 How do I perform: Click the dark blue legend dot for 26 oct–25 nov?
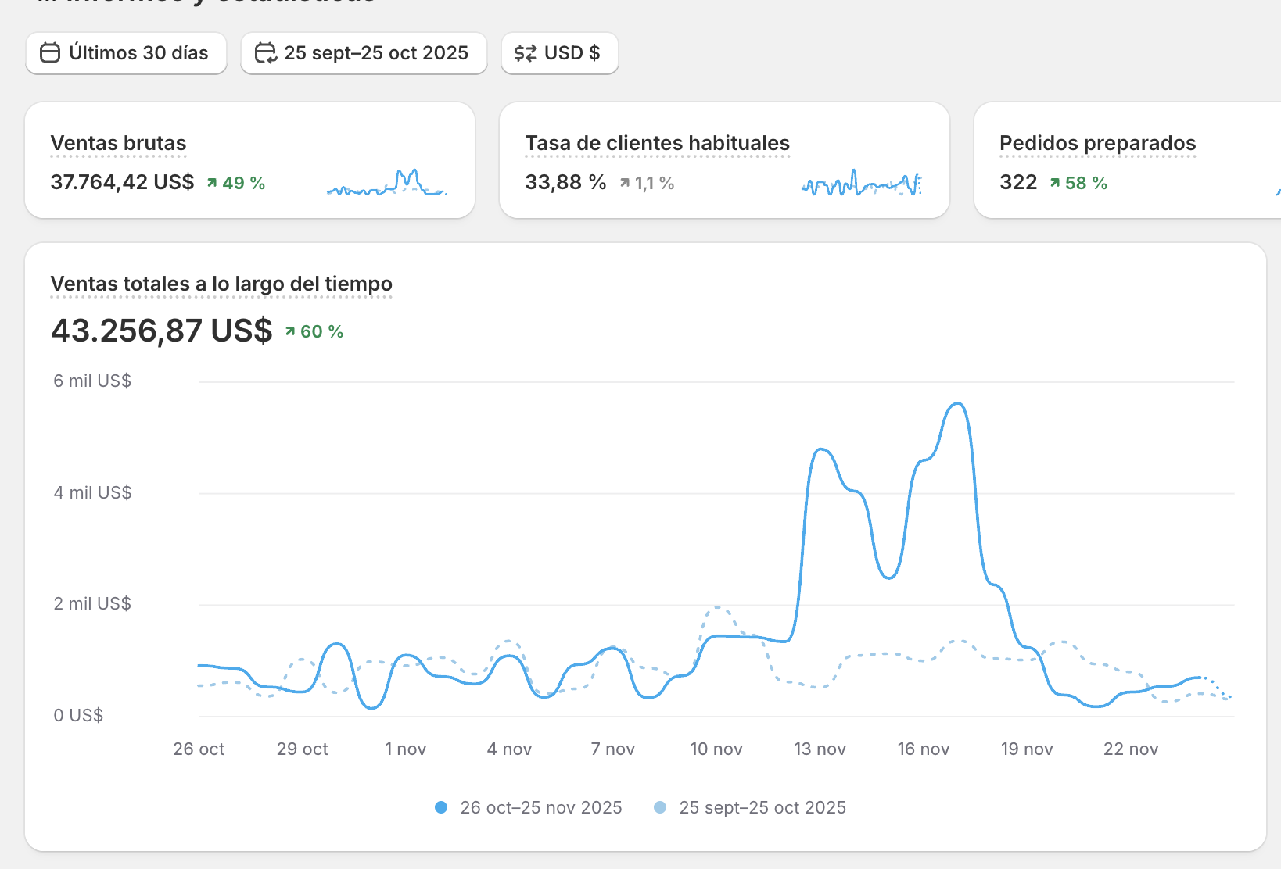[441, 807]
